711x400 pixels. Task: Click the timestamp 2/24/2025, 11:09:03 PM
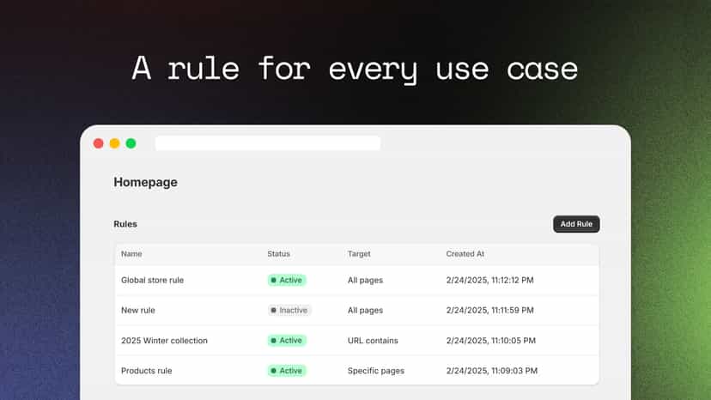coord(491,371)
